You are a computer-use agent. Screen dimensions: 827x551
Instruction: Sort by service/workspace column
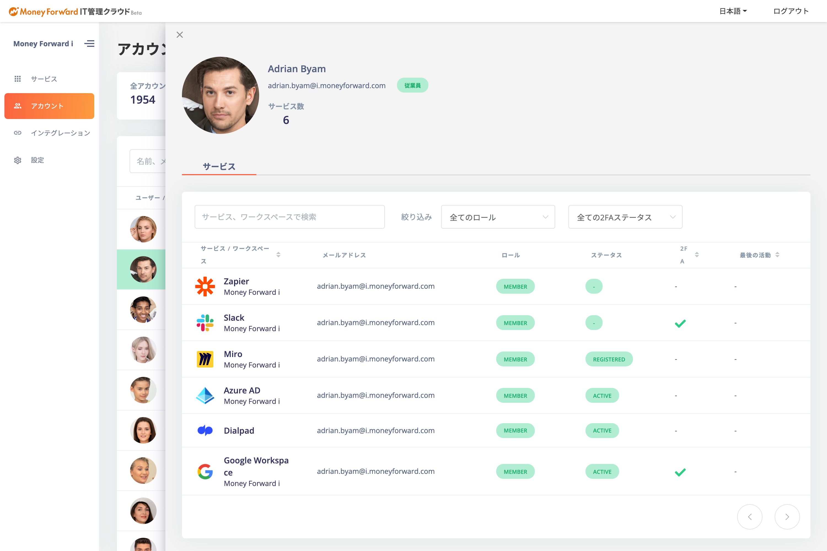point(278,255)
